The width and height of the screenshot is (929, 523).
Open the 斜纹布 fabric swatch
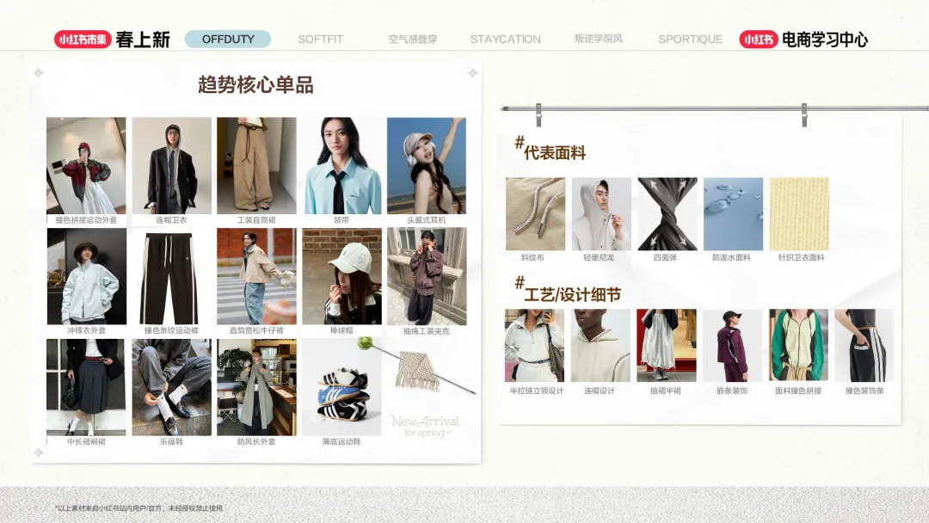pyautogui.click(x=536, y=214)
